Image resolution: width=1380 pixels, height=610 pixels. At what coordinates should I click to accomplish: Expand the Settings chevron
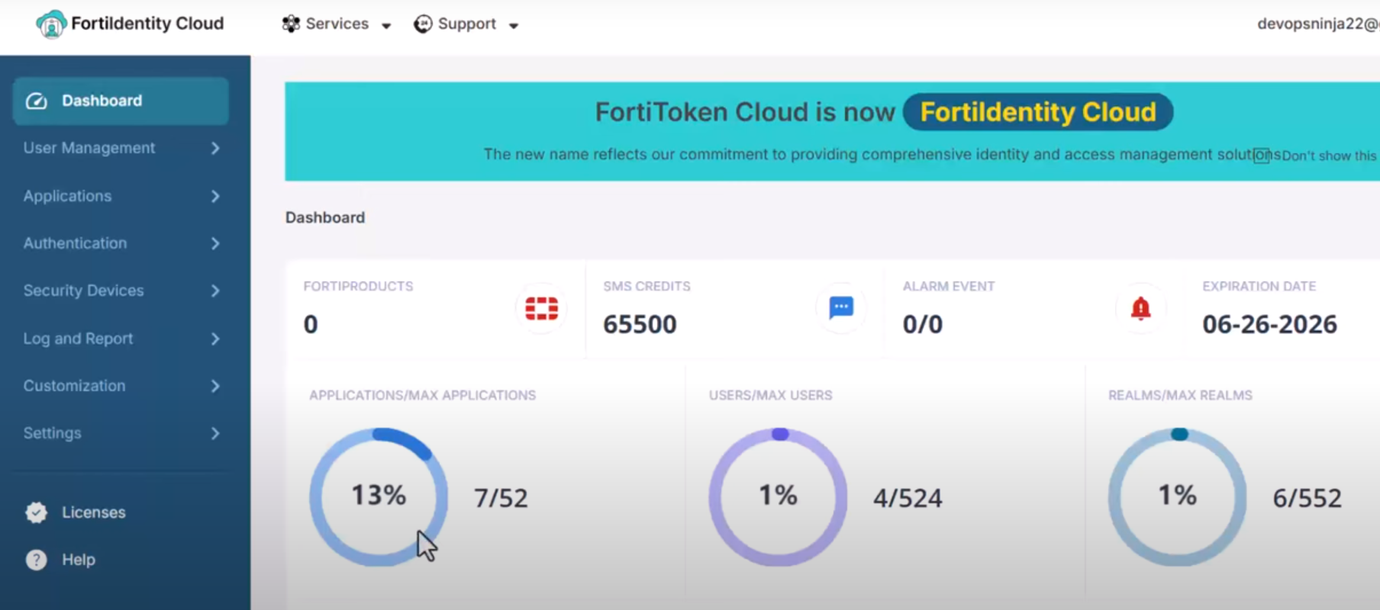point(215,433)
